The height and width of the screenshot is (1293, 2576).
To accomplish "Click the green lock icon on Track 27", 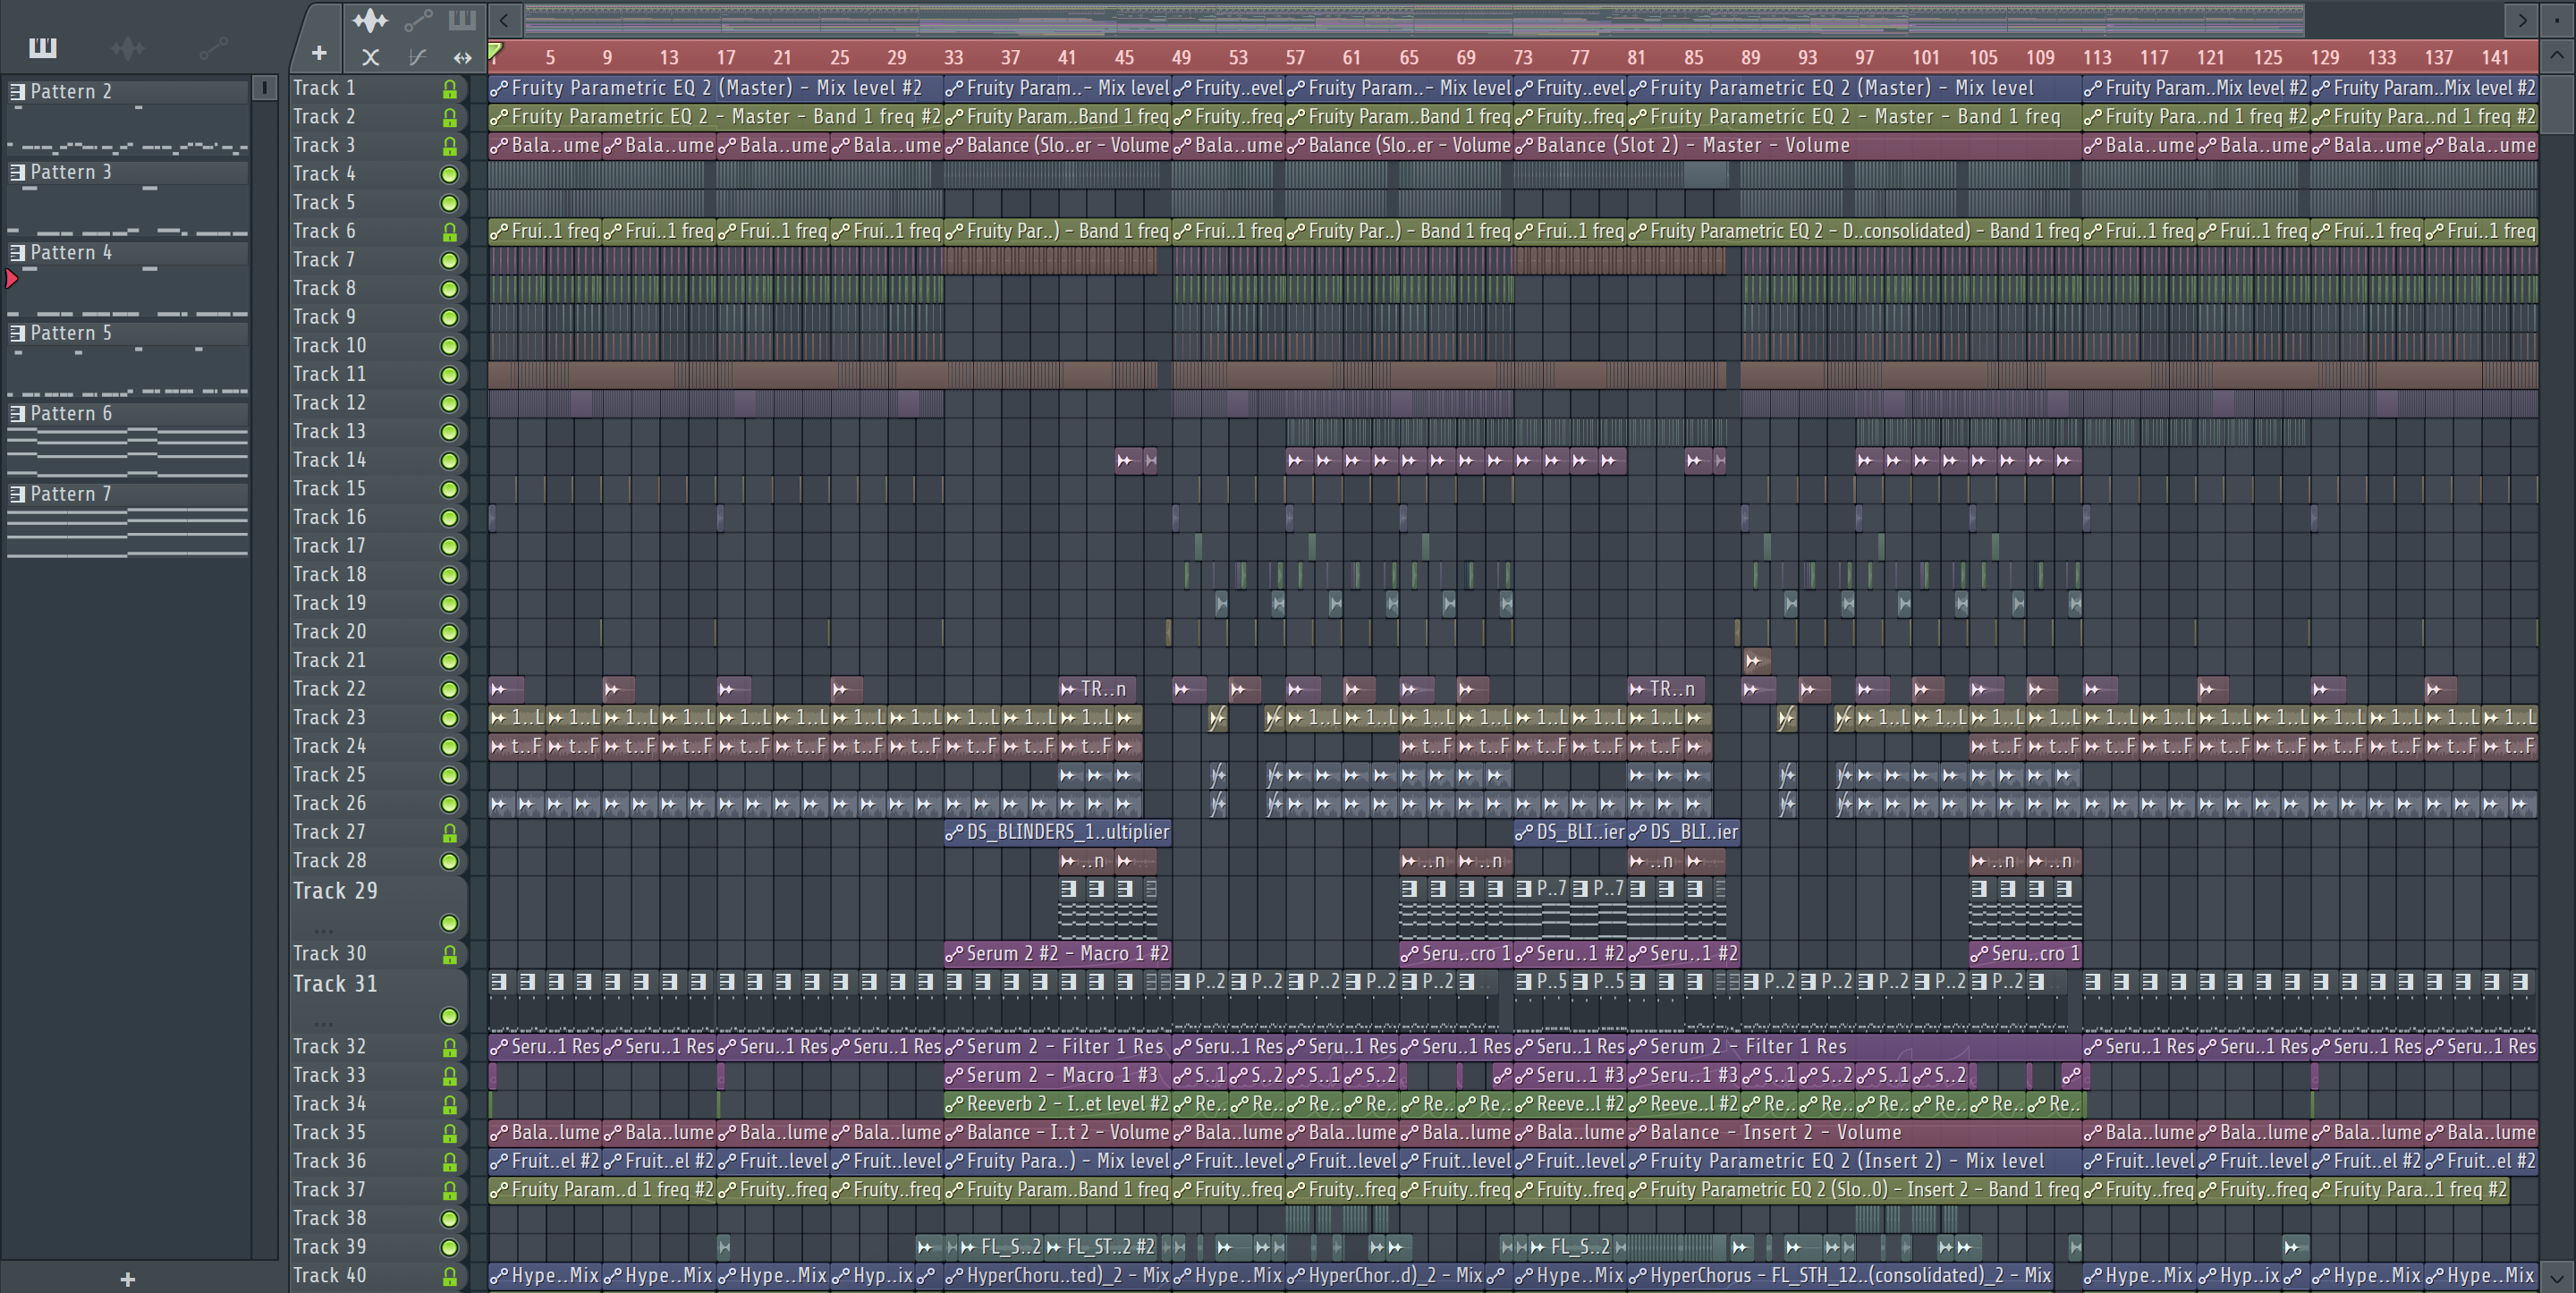I will (x=450, y=833).
